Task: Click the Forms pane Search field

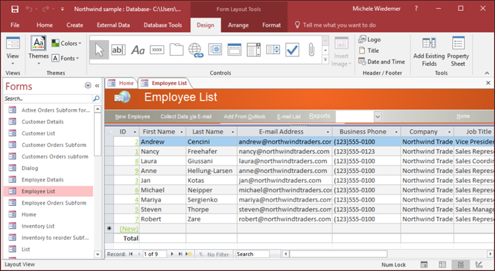Action: [x=48, y=98]
